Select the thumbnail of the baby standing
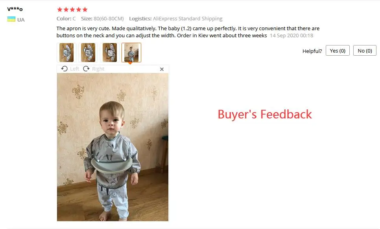Screen dimensions: 380x229 pos(131,53)
